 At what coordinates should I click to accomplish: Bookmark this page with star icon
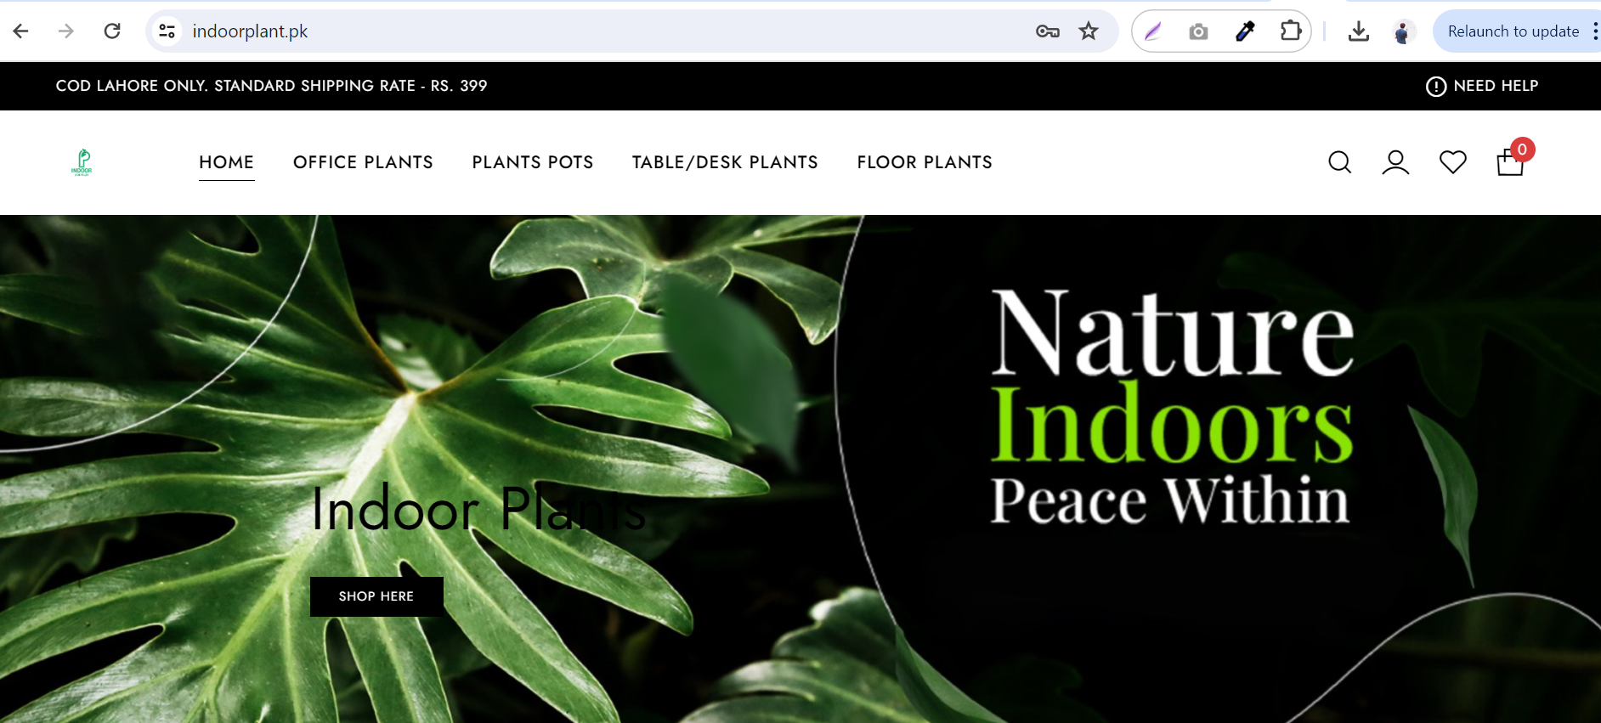1089,31
